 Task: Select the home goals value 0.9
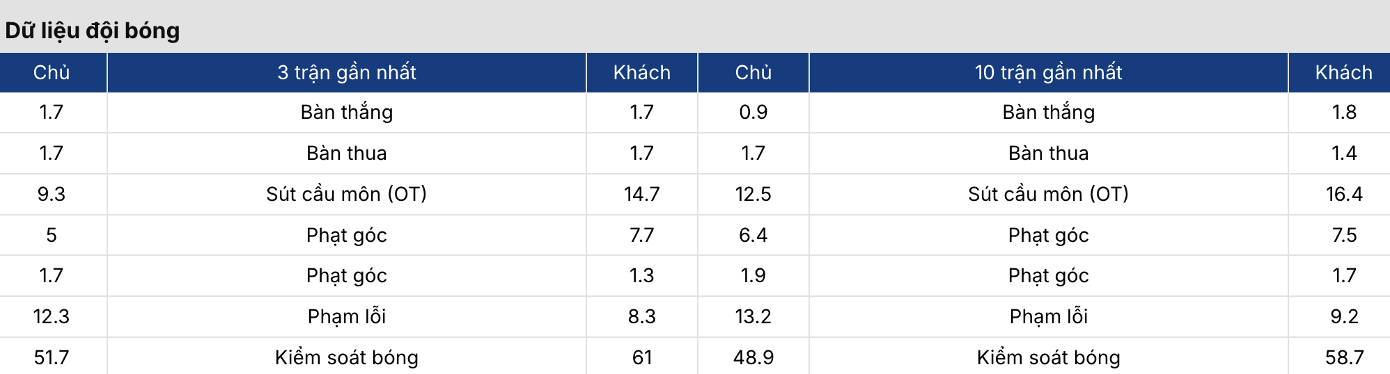click(x=753, y=112)
